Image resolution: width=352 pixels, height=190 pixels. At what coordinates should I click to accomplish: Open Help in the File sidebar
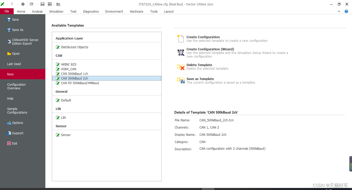click(x=23, y=98)
